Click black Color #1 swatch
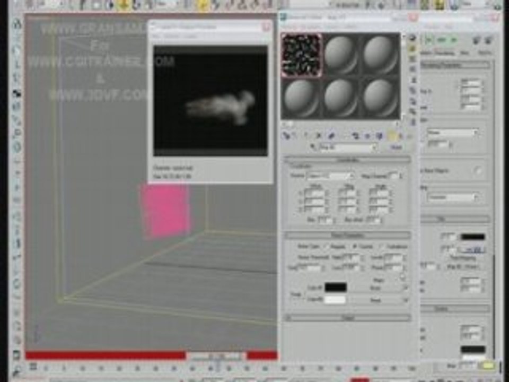Viewport: 509px width, 382px height. pos(336,288)
